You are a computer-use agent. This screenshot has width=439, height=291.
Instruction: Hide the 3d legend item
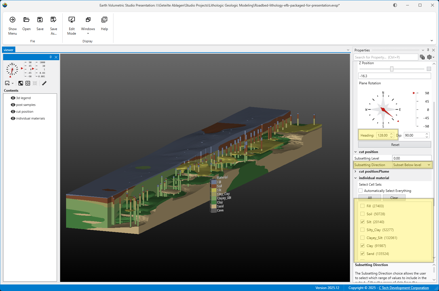13,98
